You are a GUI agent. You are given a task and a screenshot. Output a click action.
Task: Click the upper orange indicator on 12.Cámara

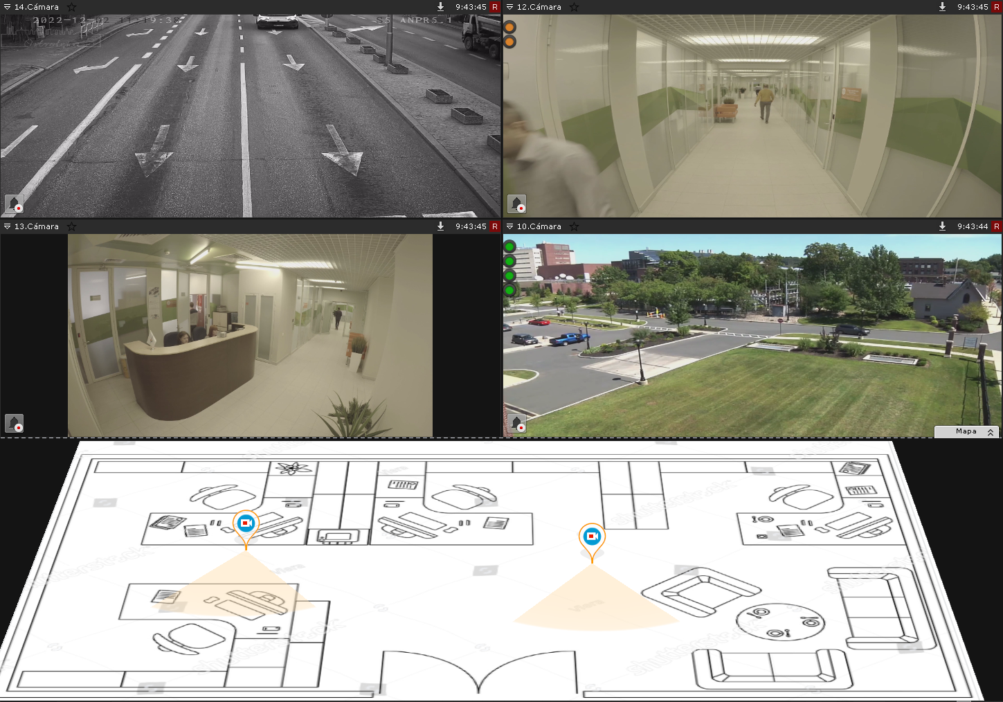coord(510,28)
